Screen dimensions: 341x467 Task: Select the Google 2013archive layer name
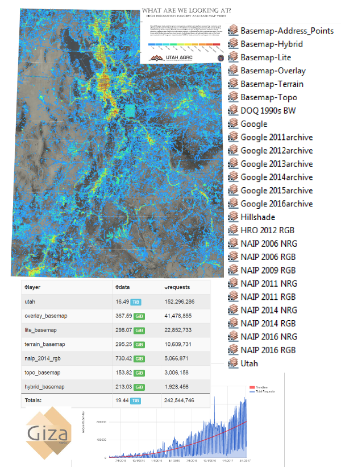click(277, 164)
